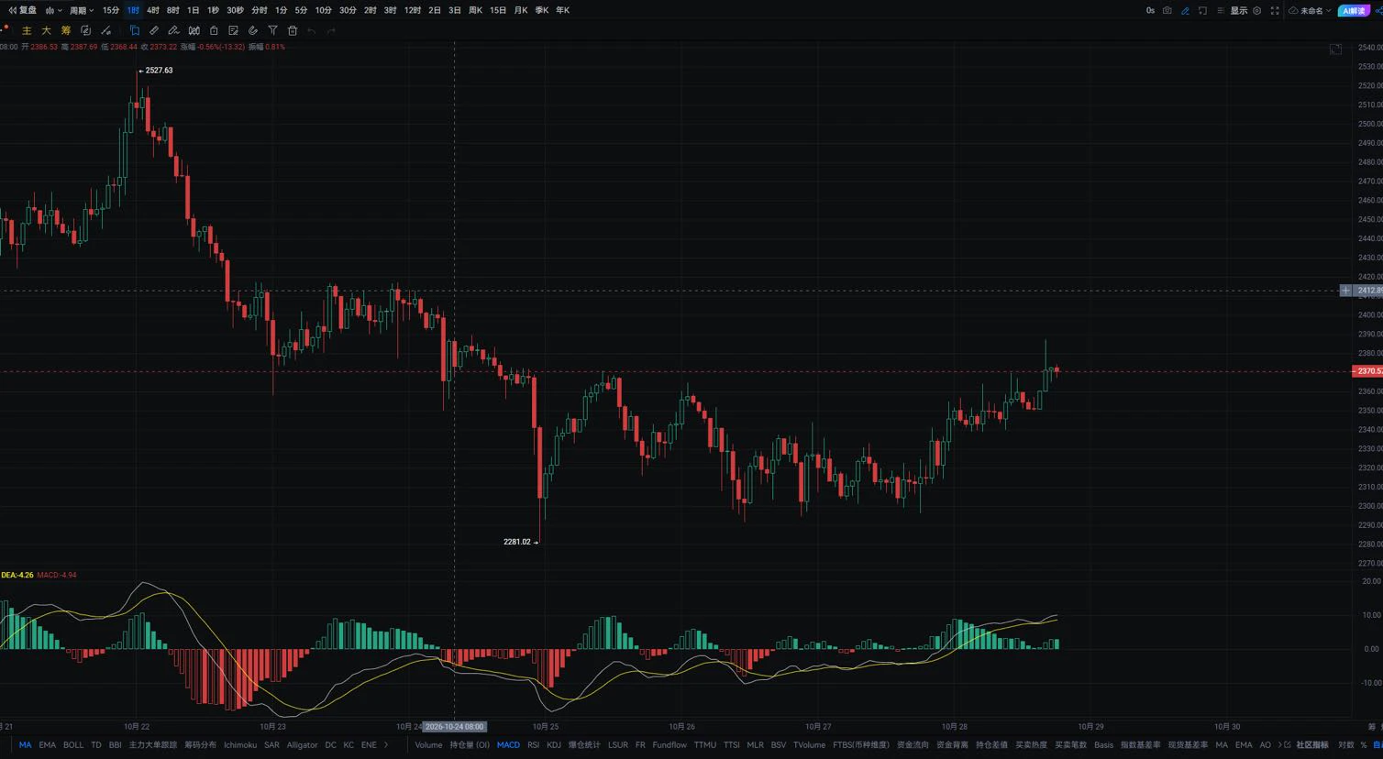1383x759 pixels.
Task: Enable the Ichimoku indicator
Action: (x=240, y=745)
